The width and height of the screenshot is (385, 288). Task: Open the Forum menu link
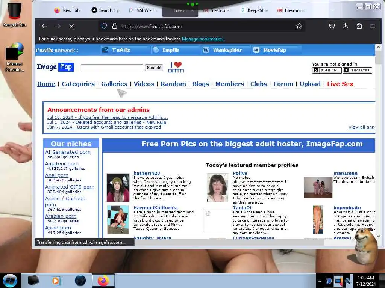click(x=283, y=84)
